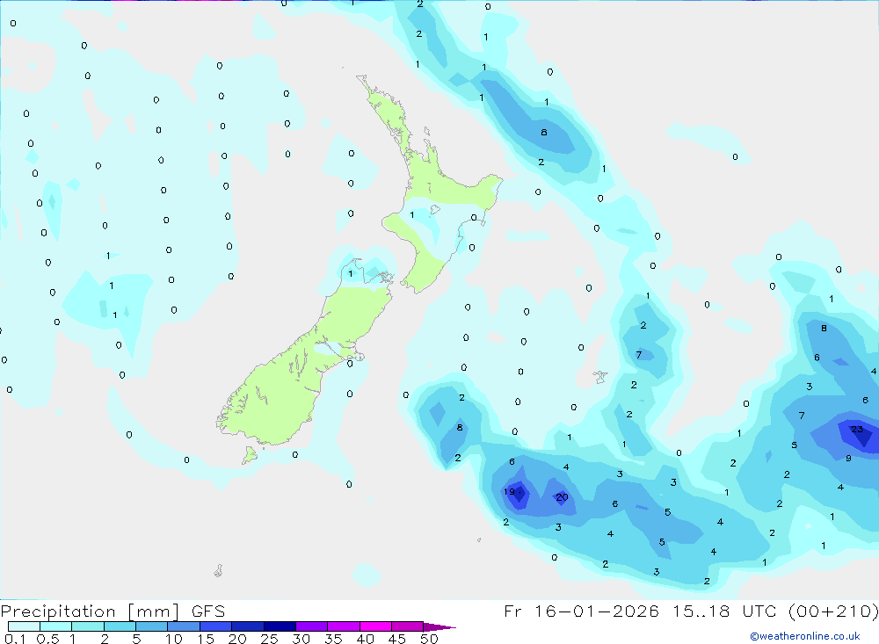Select the legend swatch between 25 and 30
Image resolution: width=879 pixels, height=644 pixels.
[x=280, y=626]
